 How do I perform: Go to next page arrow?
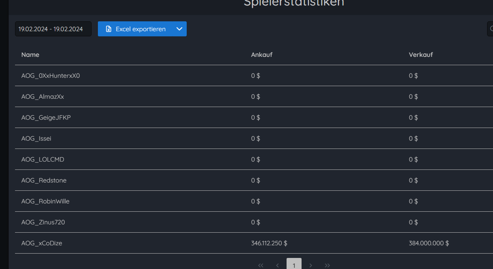[311, 265]
